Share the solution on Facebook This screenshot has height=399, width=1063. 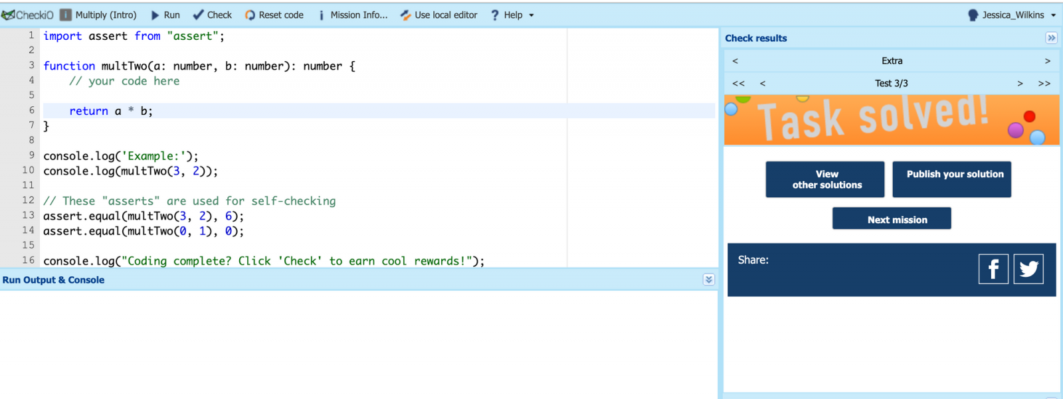[x=993, y=269]
